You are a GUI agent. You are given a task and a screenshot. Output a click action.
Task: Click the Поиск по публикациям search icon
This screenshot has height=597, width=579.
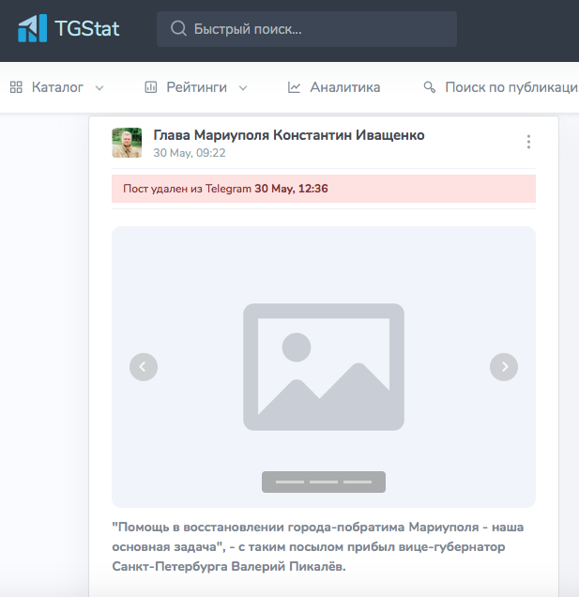pos(430,87)
